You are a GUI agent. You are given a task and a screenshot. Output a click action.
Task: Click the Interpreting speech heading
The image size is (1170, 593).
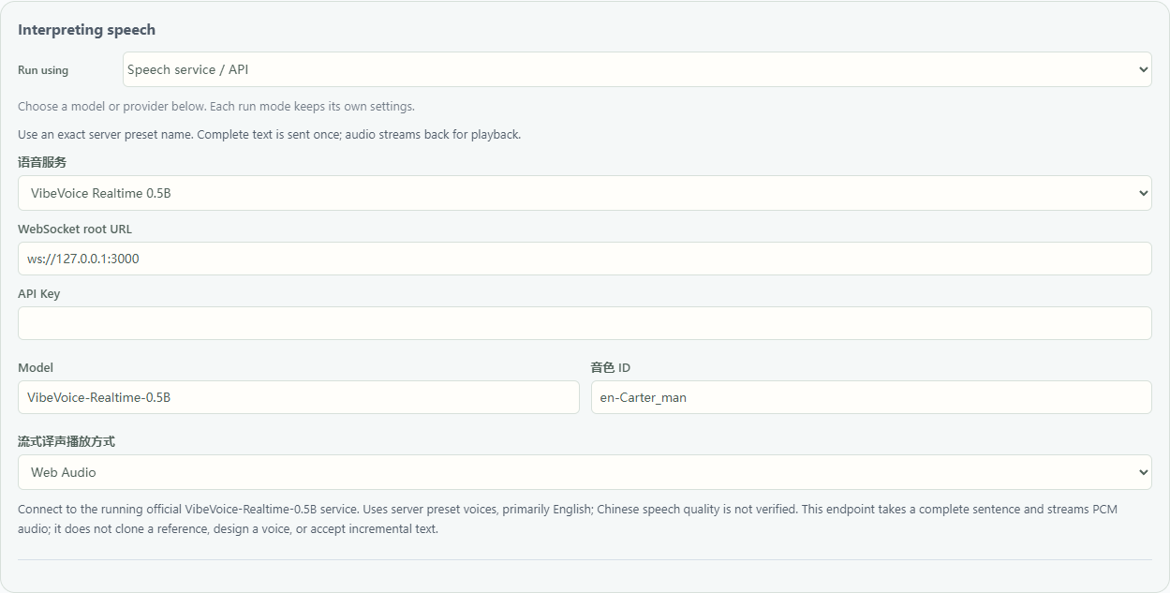point(87,30)
